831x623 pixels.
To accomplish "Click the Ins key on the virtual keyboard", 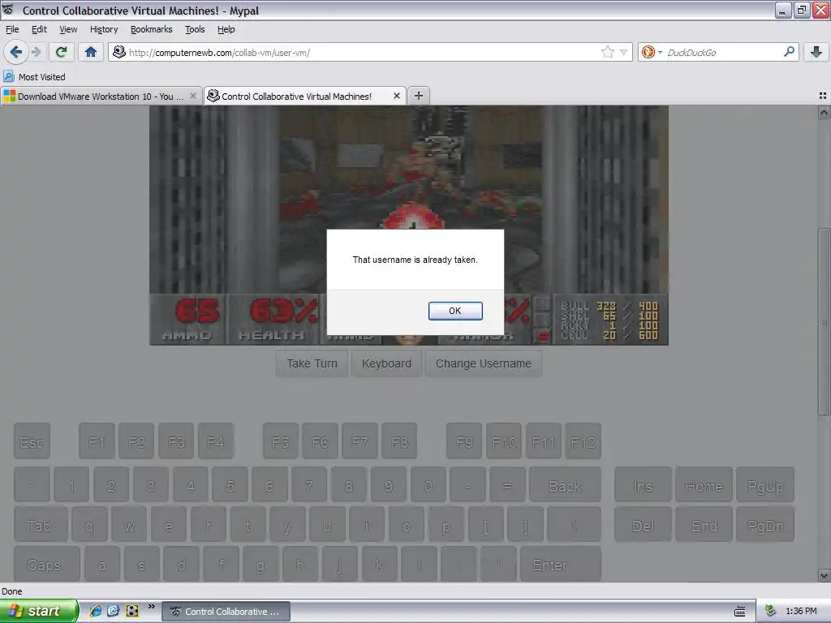I will click(x=643, y=485).
